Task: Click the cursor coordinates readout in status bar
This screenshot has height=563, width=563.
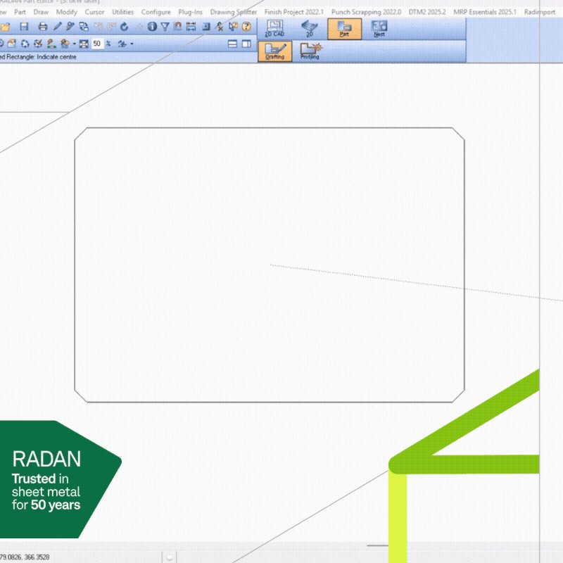Action: [x=25, y=557]
